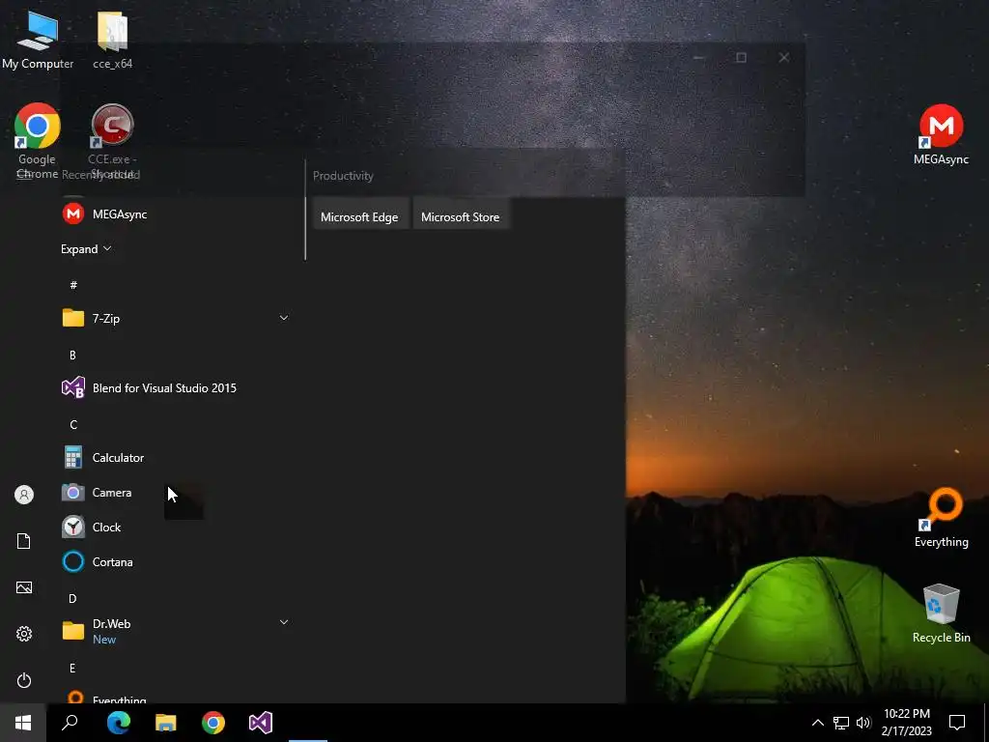989x742 pixels.
Task: Select Google Chrome desktop shortcut
Action: point(38,141)
